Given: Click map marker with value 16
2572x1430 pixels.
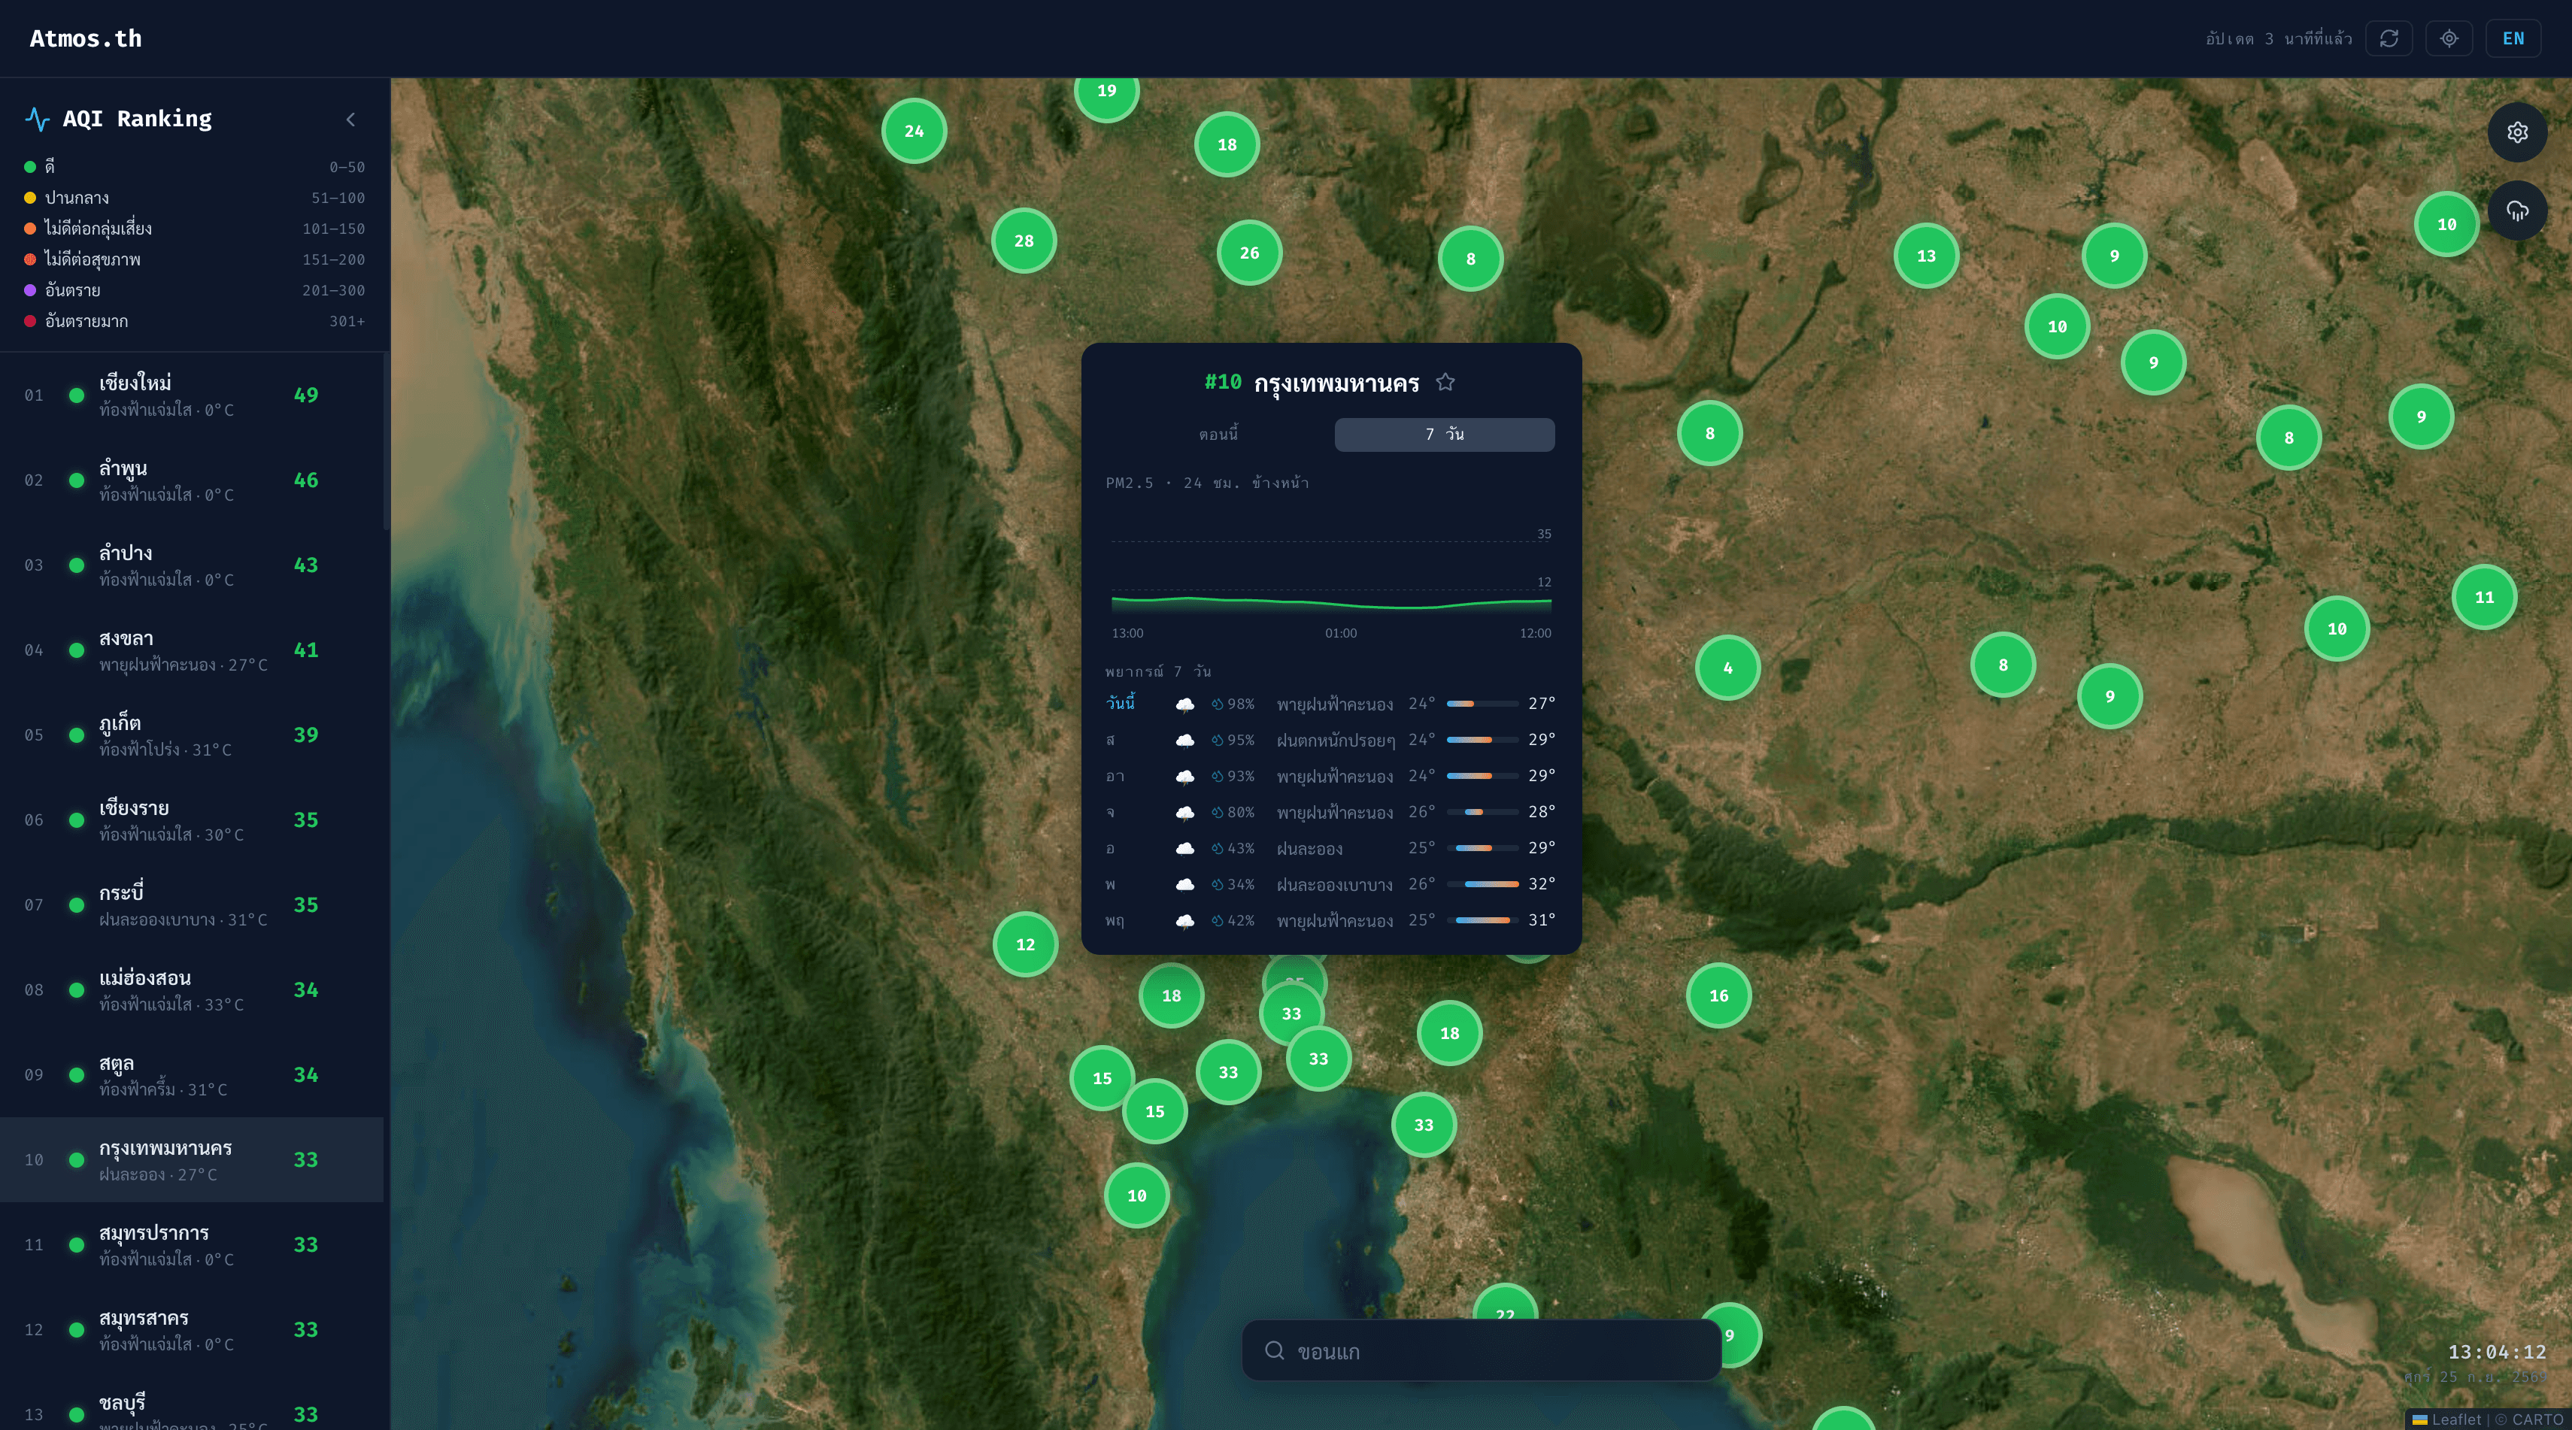Looking at the screenshot, I should (1718, 995).
